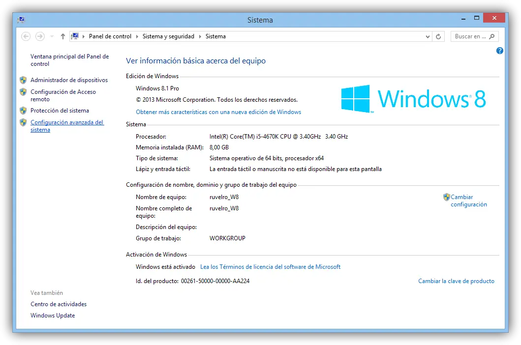
Task: Open Ventana principal del Panel de control
Action: click(70, 60)
